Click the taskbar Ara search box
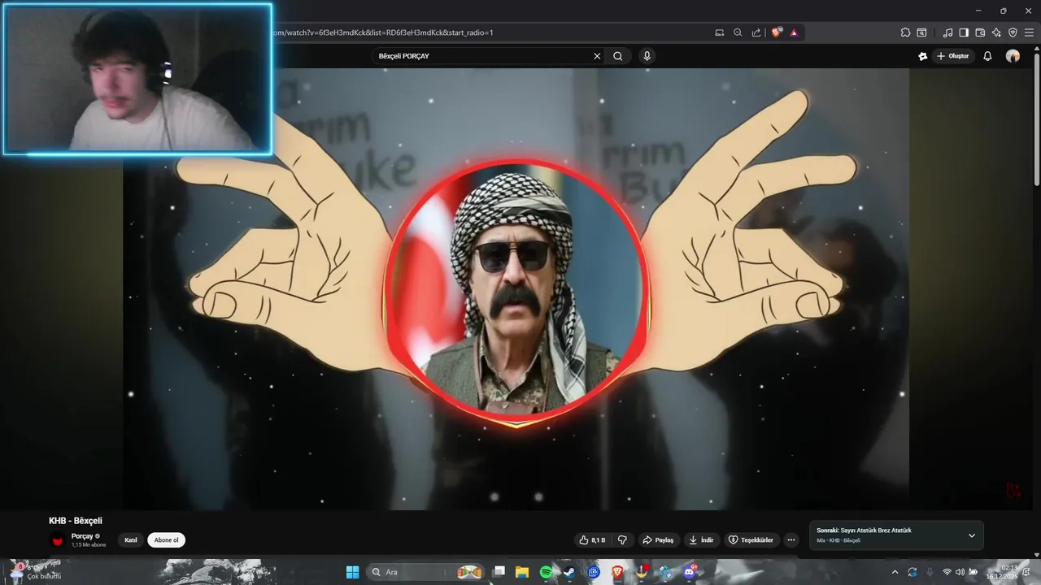This screenshot has width=1041, height=585. coord(426,572)
